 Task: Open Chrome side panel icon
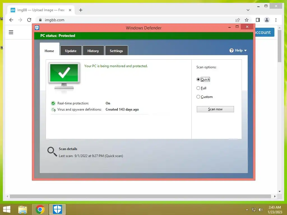click(258, 20)
